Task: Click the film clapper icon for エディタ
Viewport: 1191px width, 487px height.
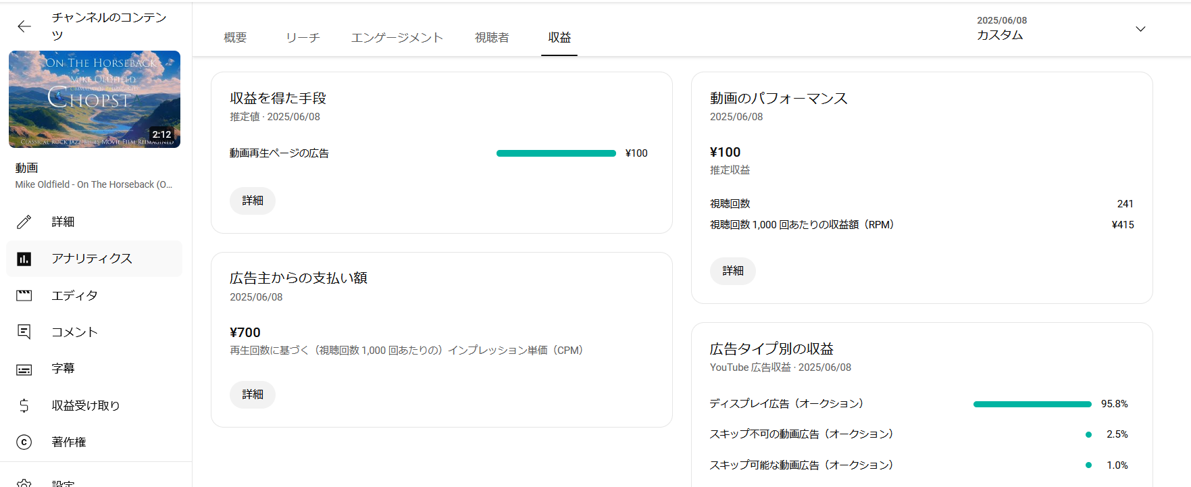Action: tap(24, 295)
